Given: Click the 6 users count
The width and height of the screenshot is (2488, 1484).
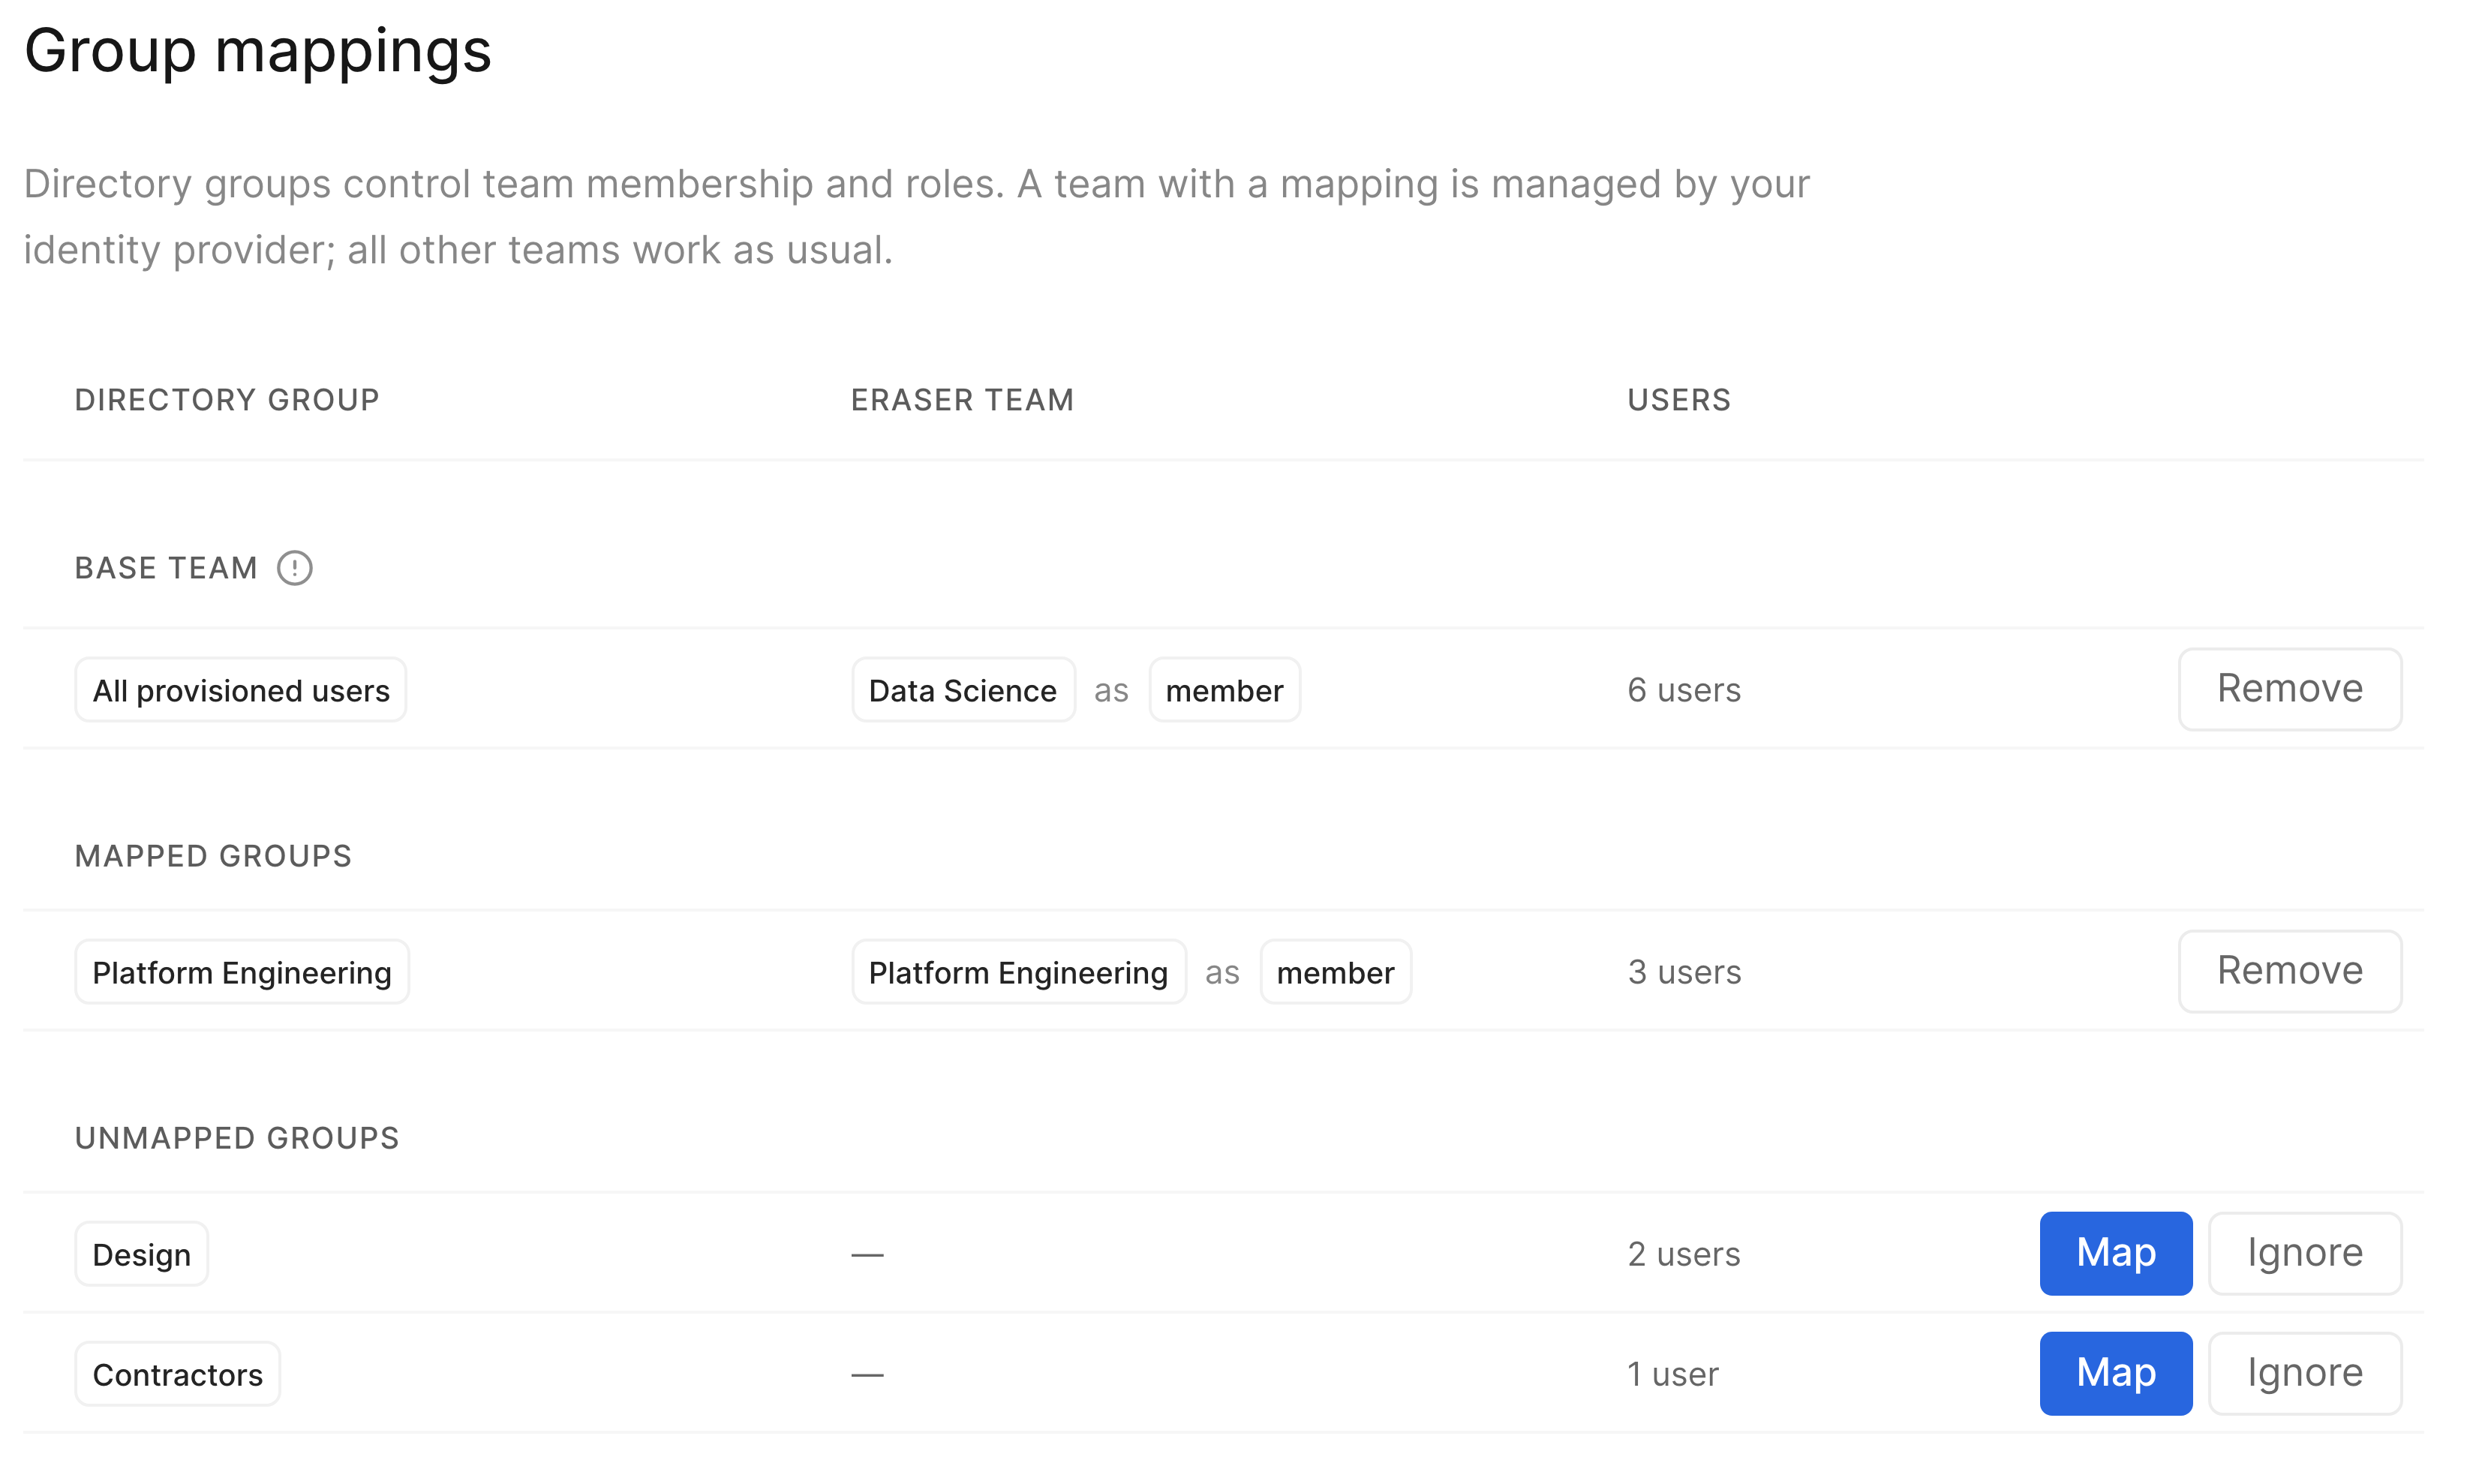Looking at the screenshot, I should click(x=1684, y=690).
